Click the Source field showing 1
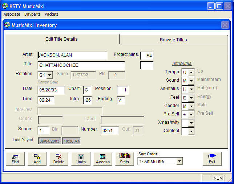234x184 pixels. click(x=44, y=131)
